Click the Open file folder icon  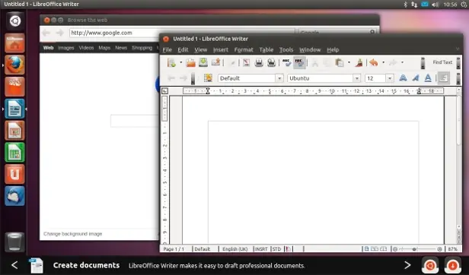coord(190,62)
